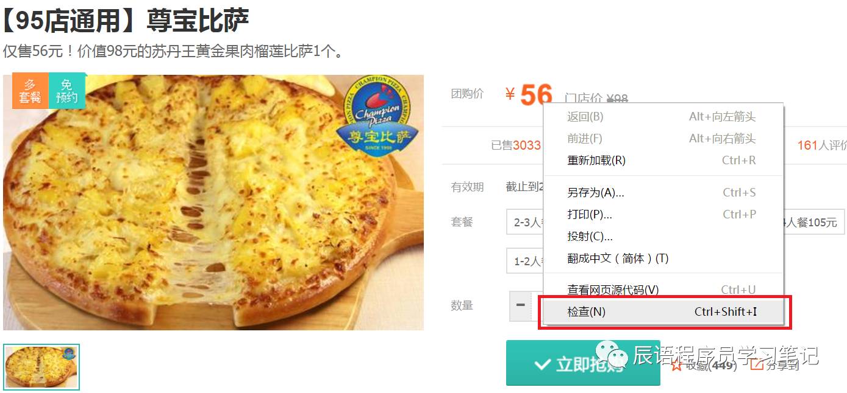Viewport: 847px width, 393px height.
Task: Click the 免预约 green badge on image
Action: click(66, 91)
